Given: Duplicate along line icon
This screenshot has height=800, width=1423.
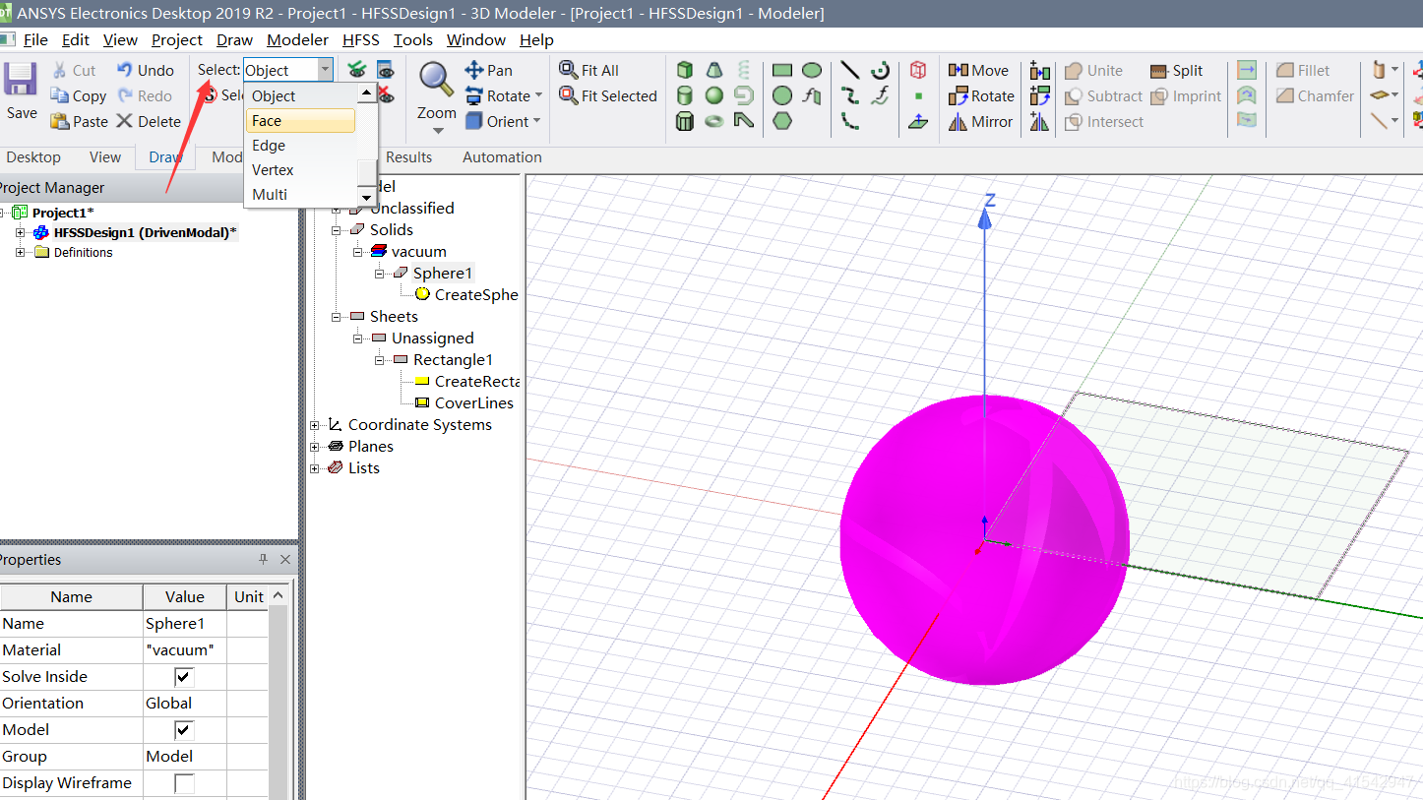Looking at the screenshot, I should point(1039,70).
